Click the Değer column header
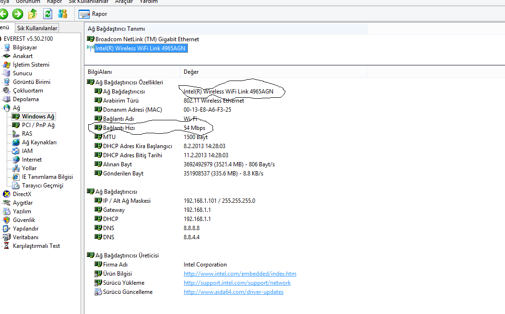Viewport: 505px width, 314px height. 273,72
